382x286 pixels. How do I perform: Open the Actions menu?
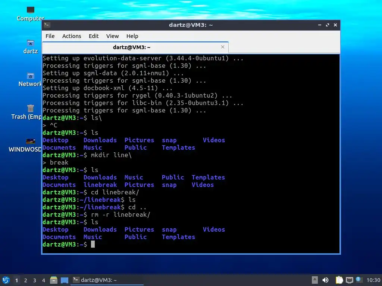coord(72,36)
